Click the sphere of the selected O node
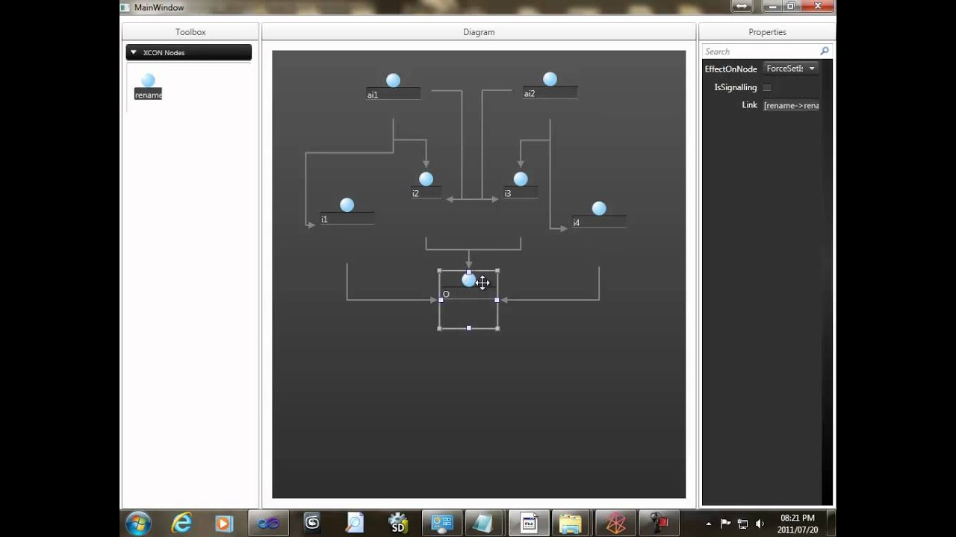This screenshot has height=537, width=956. coord(468,280)
